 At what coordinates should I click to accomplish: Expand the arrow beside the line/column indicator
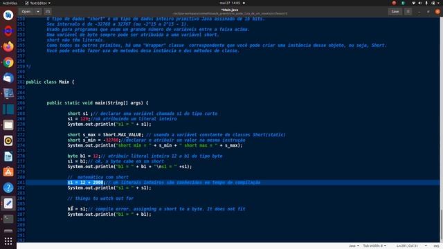426,246
